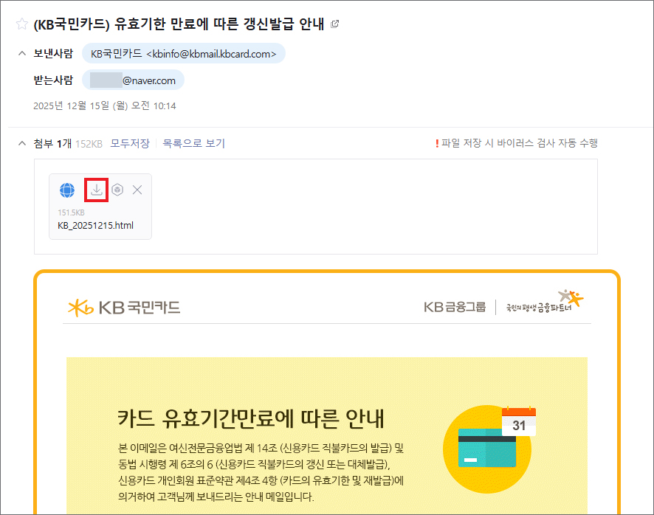Image resolution: width=654 pixels, height=515 pixels.
Task: Click the KB국민카드 sender address chip
Action: [x=183, y=54]
